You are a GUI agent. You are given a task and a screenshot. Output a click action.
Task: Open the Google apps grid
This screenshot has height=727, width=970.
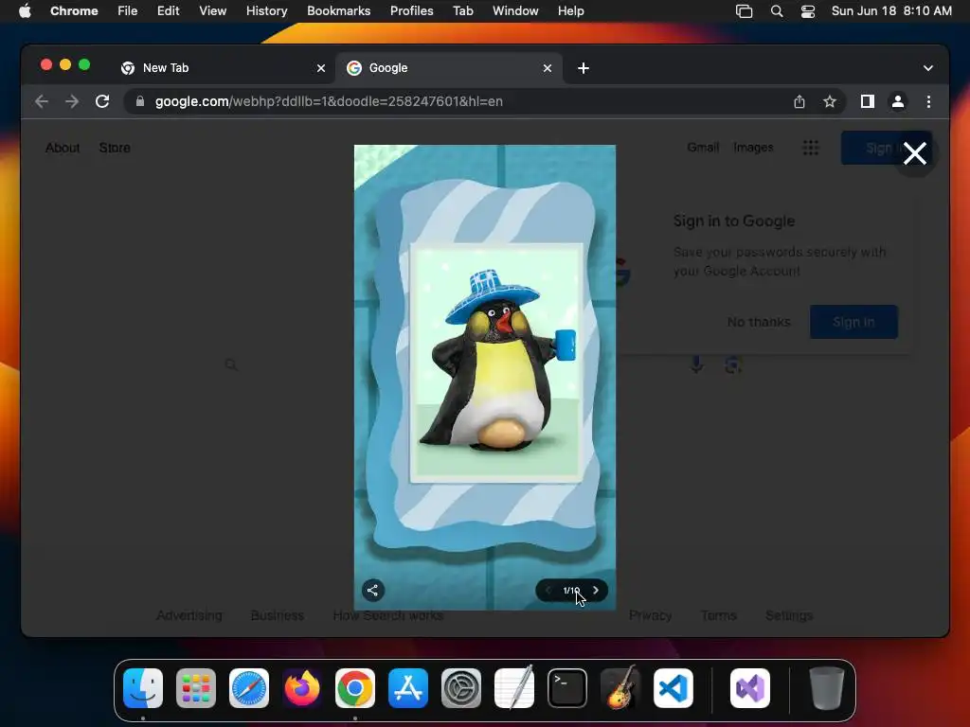811,148
